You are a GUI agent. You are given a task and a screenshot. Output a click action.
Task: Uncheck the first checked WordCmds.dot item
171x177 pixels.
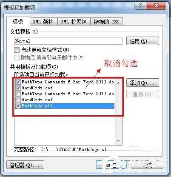pyautogui.click(x=18, y=88)
